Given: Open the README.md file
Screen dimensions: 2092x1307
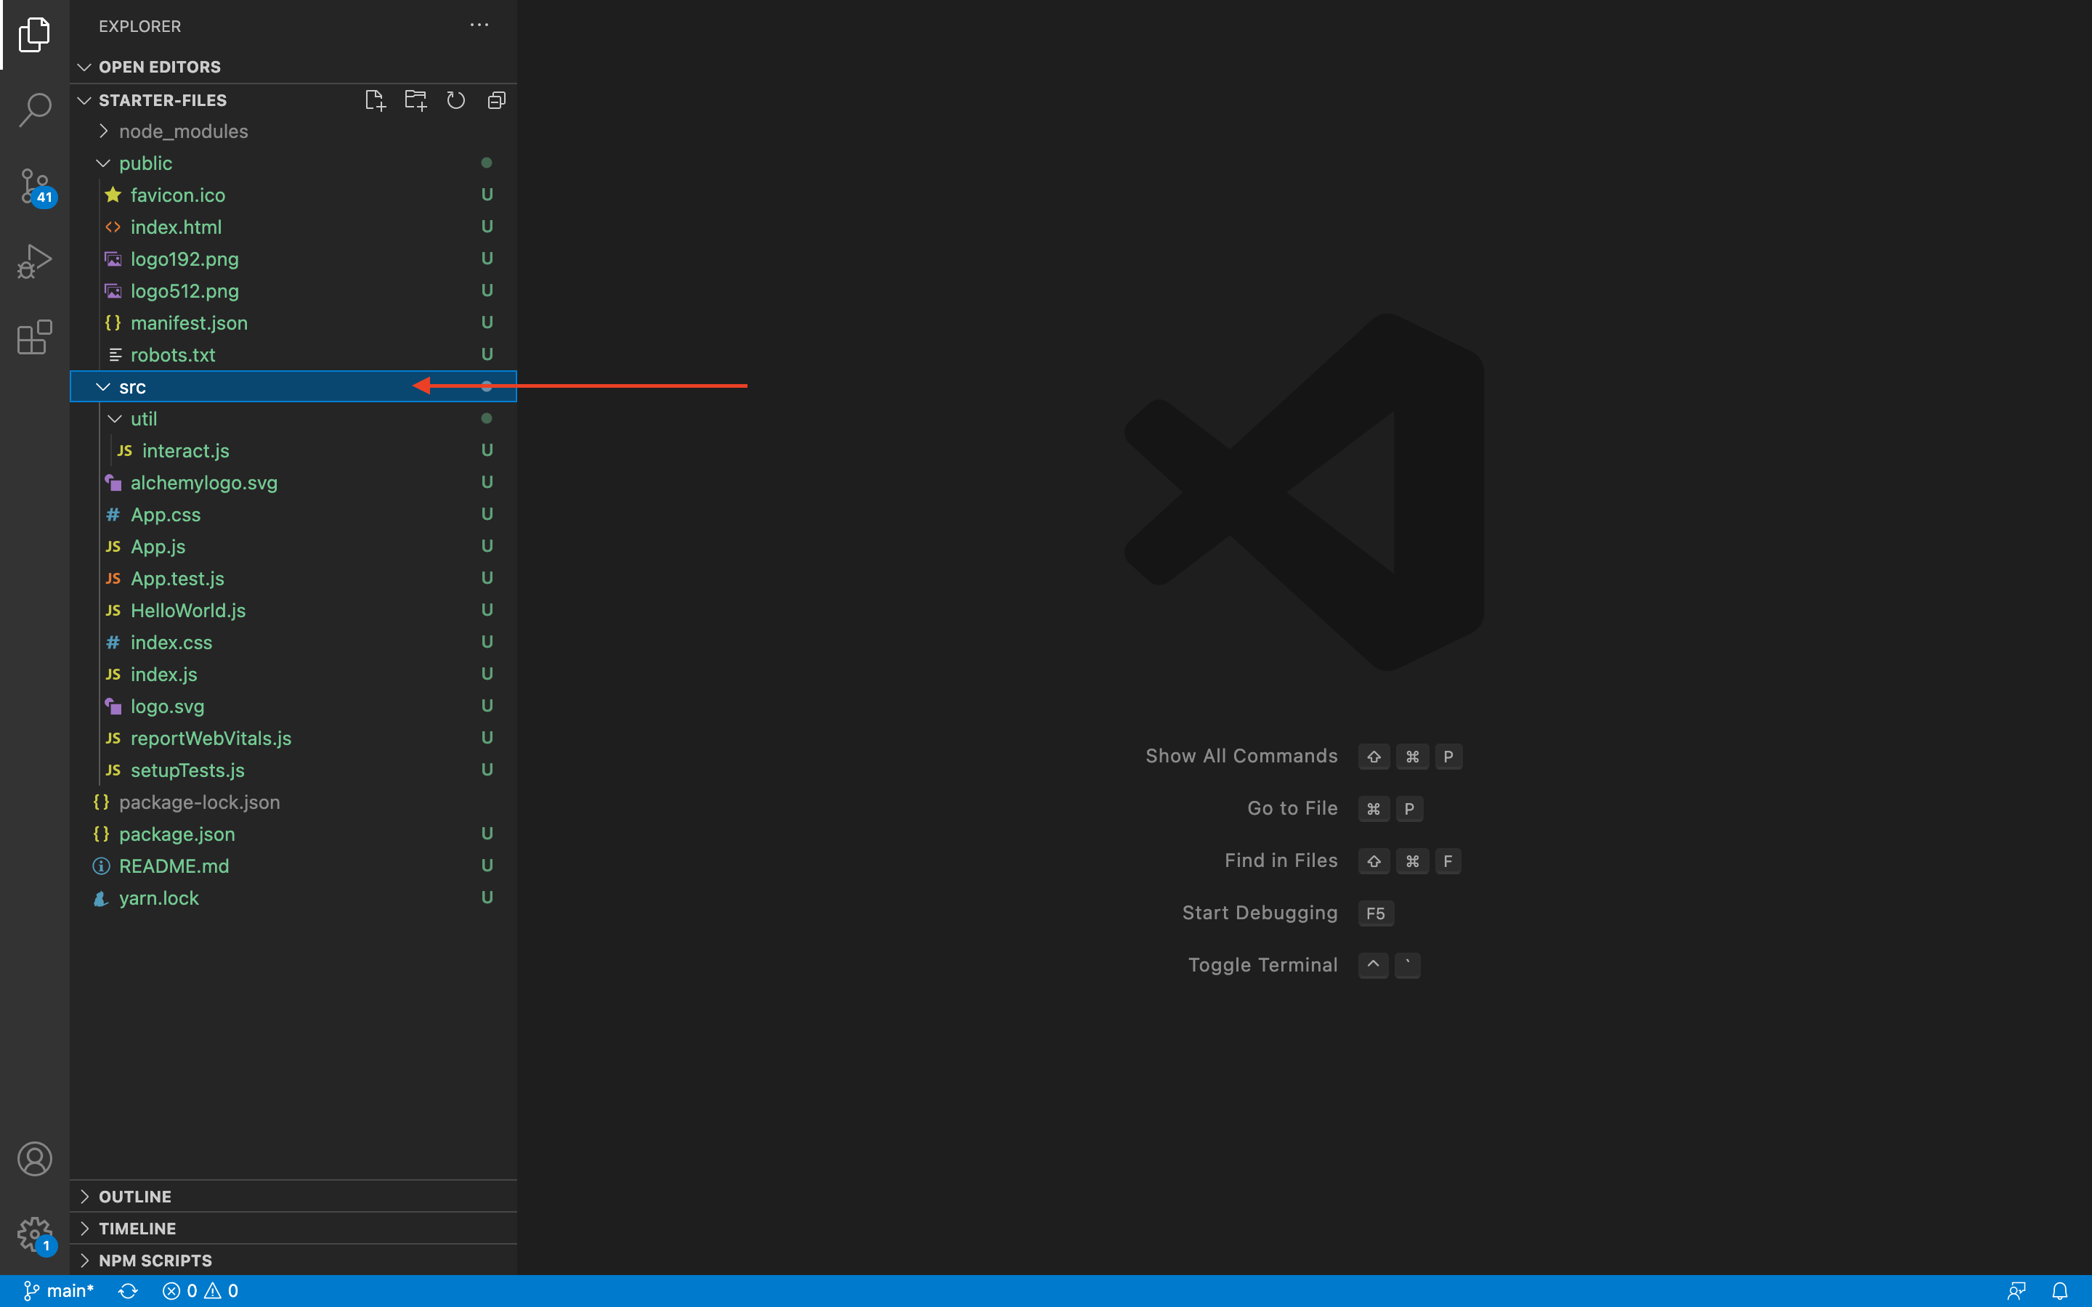Looking at the screenshot, I should pyautogui.click(x=174, y=866).
